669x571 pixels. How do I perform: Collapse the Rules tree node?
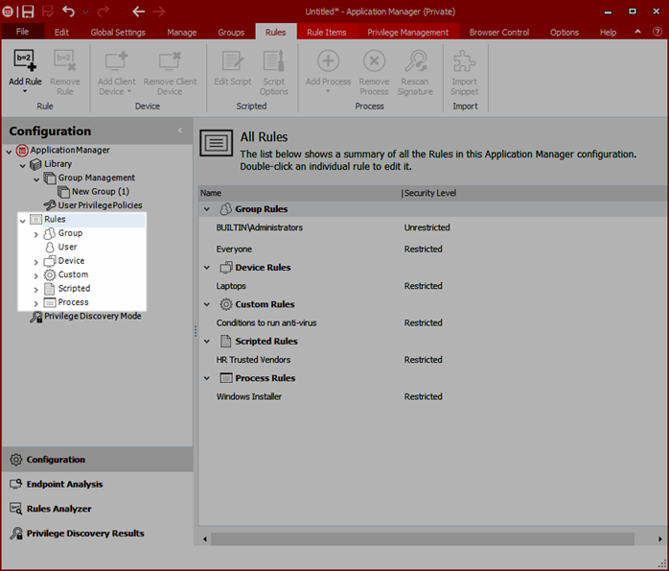pos(23,220)
